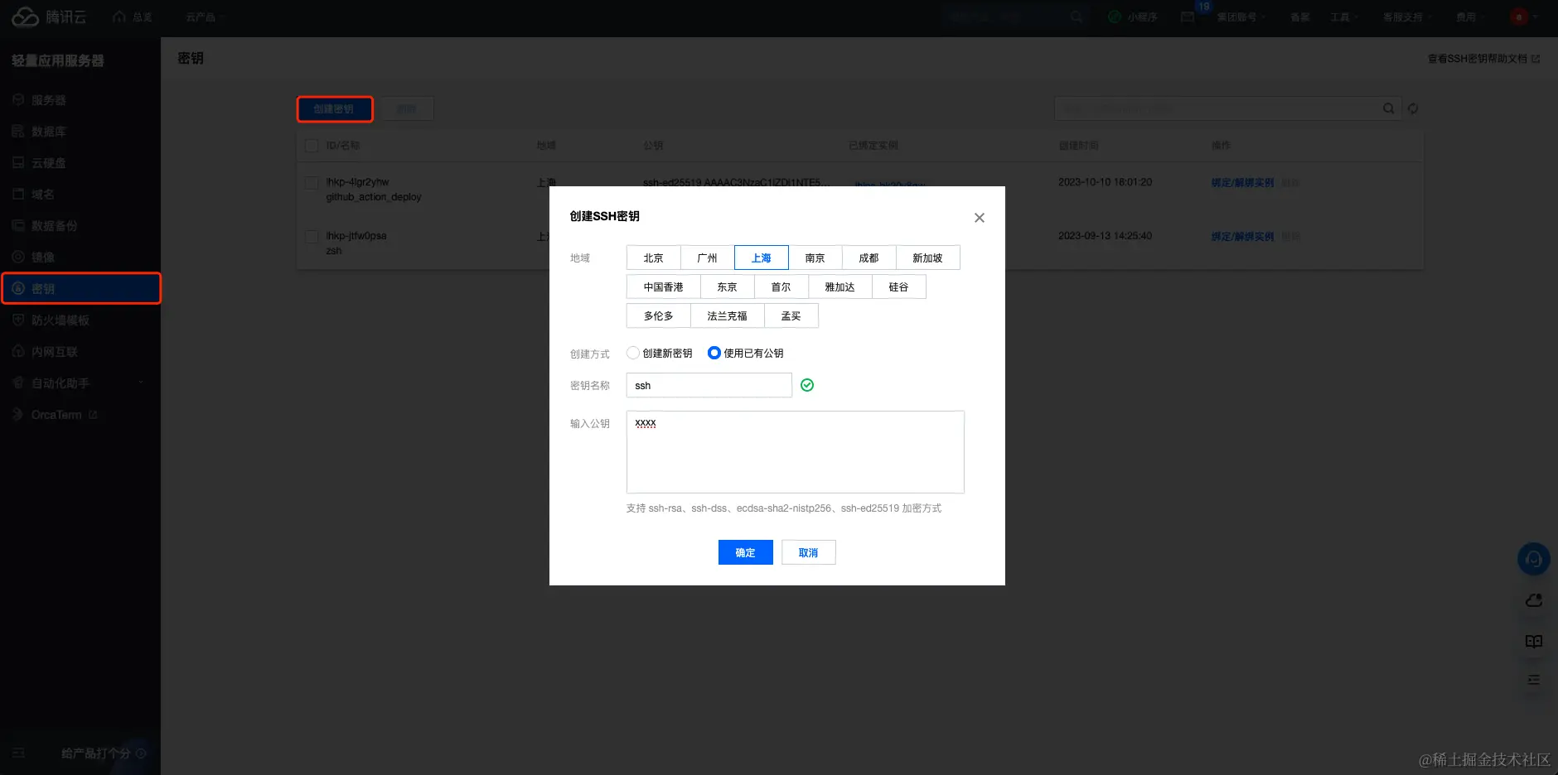Click 绑定/解绑实例 for the 2023-10-10 key
Screen dimensions: 1558x775
1242,182
